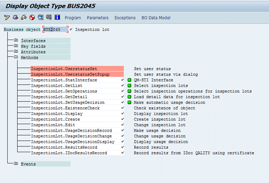Click the red and white circle toolbar icon
The height and width of the screenshot is (183, 269).
coord(32,17)
